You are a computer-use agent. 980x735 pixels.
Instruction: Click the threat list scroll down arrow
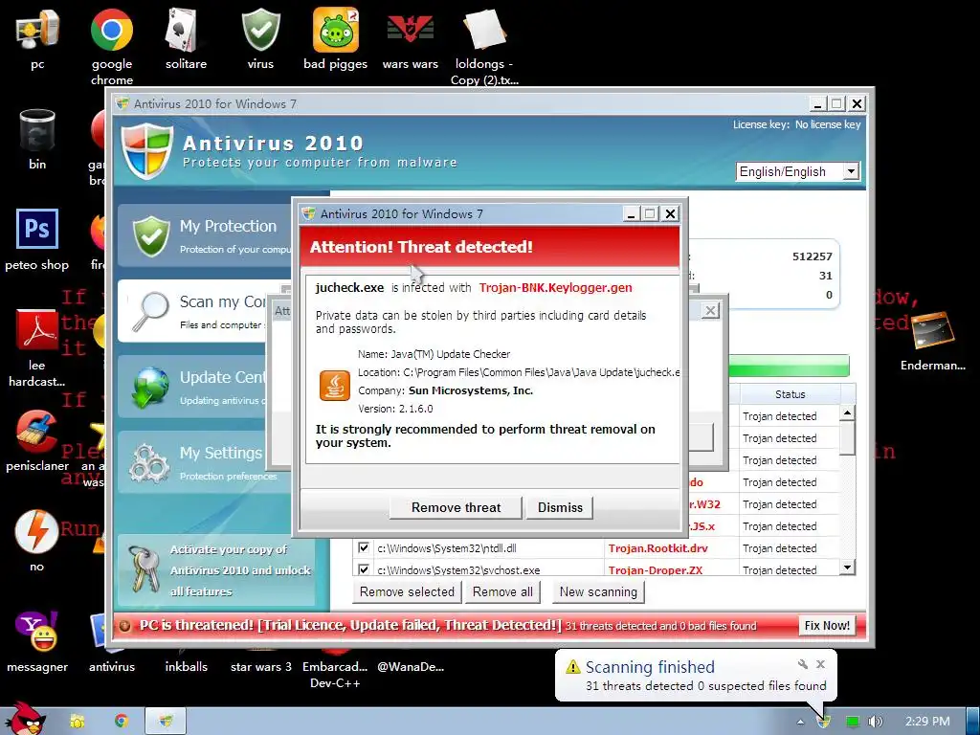847,568
